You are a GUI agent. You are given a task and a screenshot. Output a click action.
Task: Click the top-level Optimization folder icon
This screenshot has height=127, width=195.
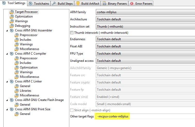(12, 16)
